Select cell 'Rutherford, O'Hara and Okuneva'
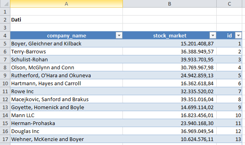Screen dimensions: 245x145 (66, 75)
